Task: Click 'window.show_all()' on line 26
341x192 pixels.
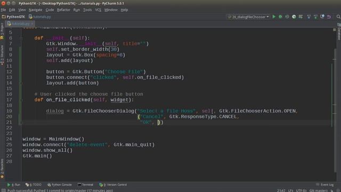Action: pyautogui.click(x=47, y=150)
